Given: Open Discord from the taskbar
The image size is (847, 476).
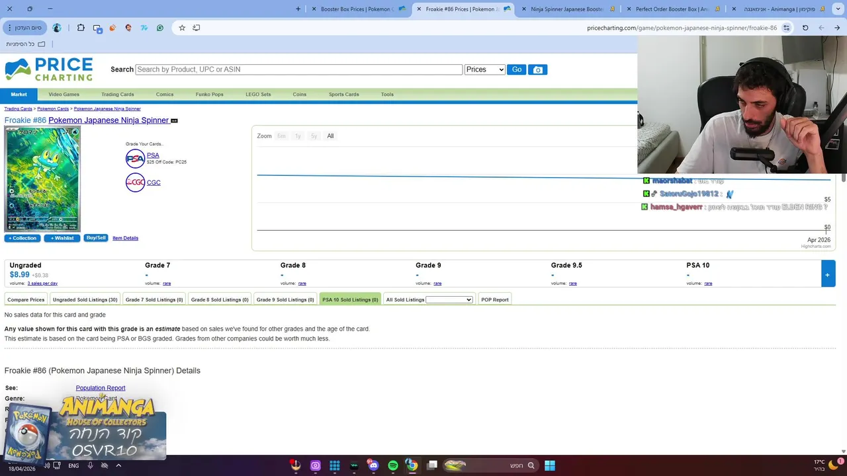Looking at the screenshot, I should click(373, 465).
